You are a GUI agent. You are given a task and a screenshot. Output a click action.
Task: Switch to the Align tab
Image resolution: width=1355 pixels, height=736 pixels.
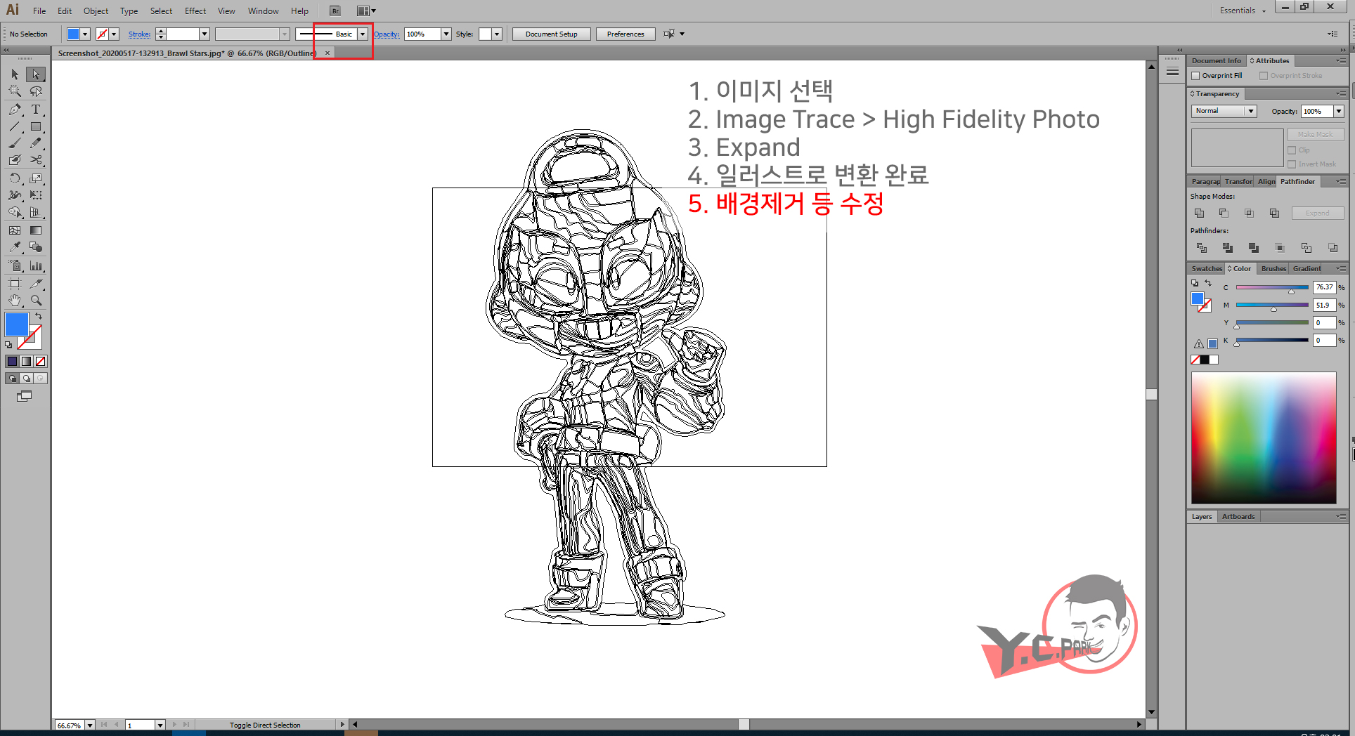[1266, 181]
